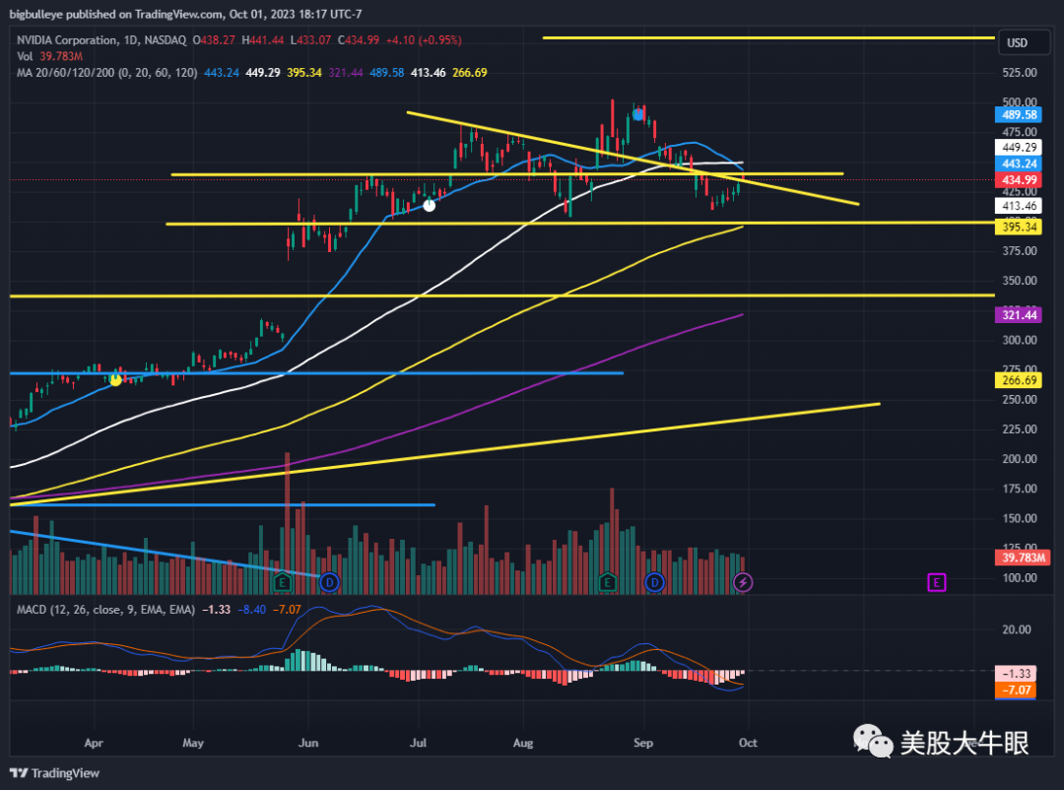Click the blue 489.58 price axis label
This screenshot has height=790, width=1064.
[x=1020, y=114]
